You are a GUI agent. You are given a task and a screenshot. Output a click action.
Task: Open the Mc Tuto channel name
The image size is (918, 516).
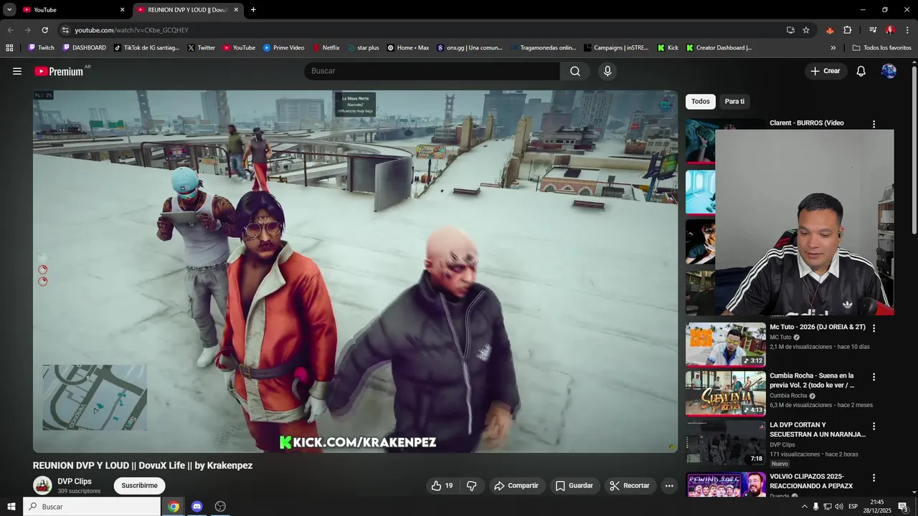780,337
